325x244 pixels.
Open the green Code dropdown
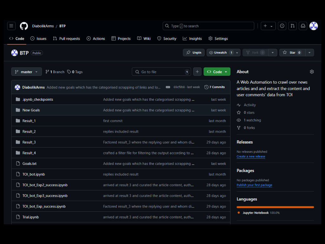217,71
